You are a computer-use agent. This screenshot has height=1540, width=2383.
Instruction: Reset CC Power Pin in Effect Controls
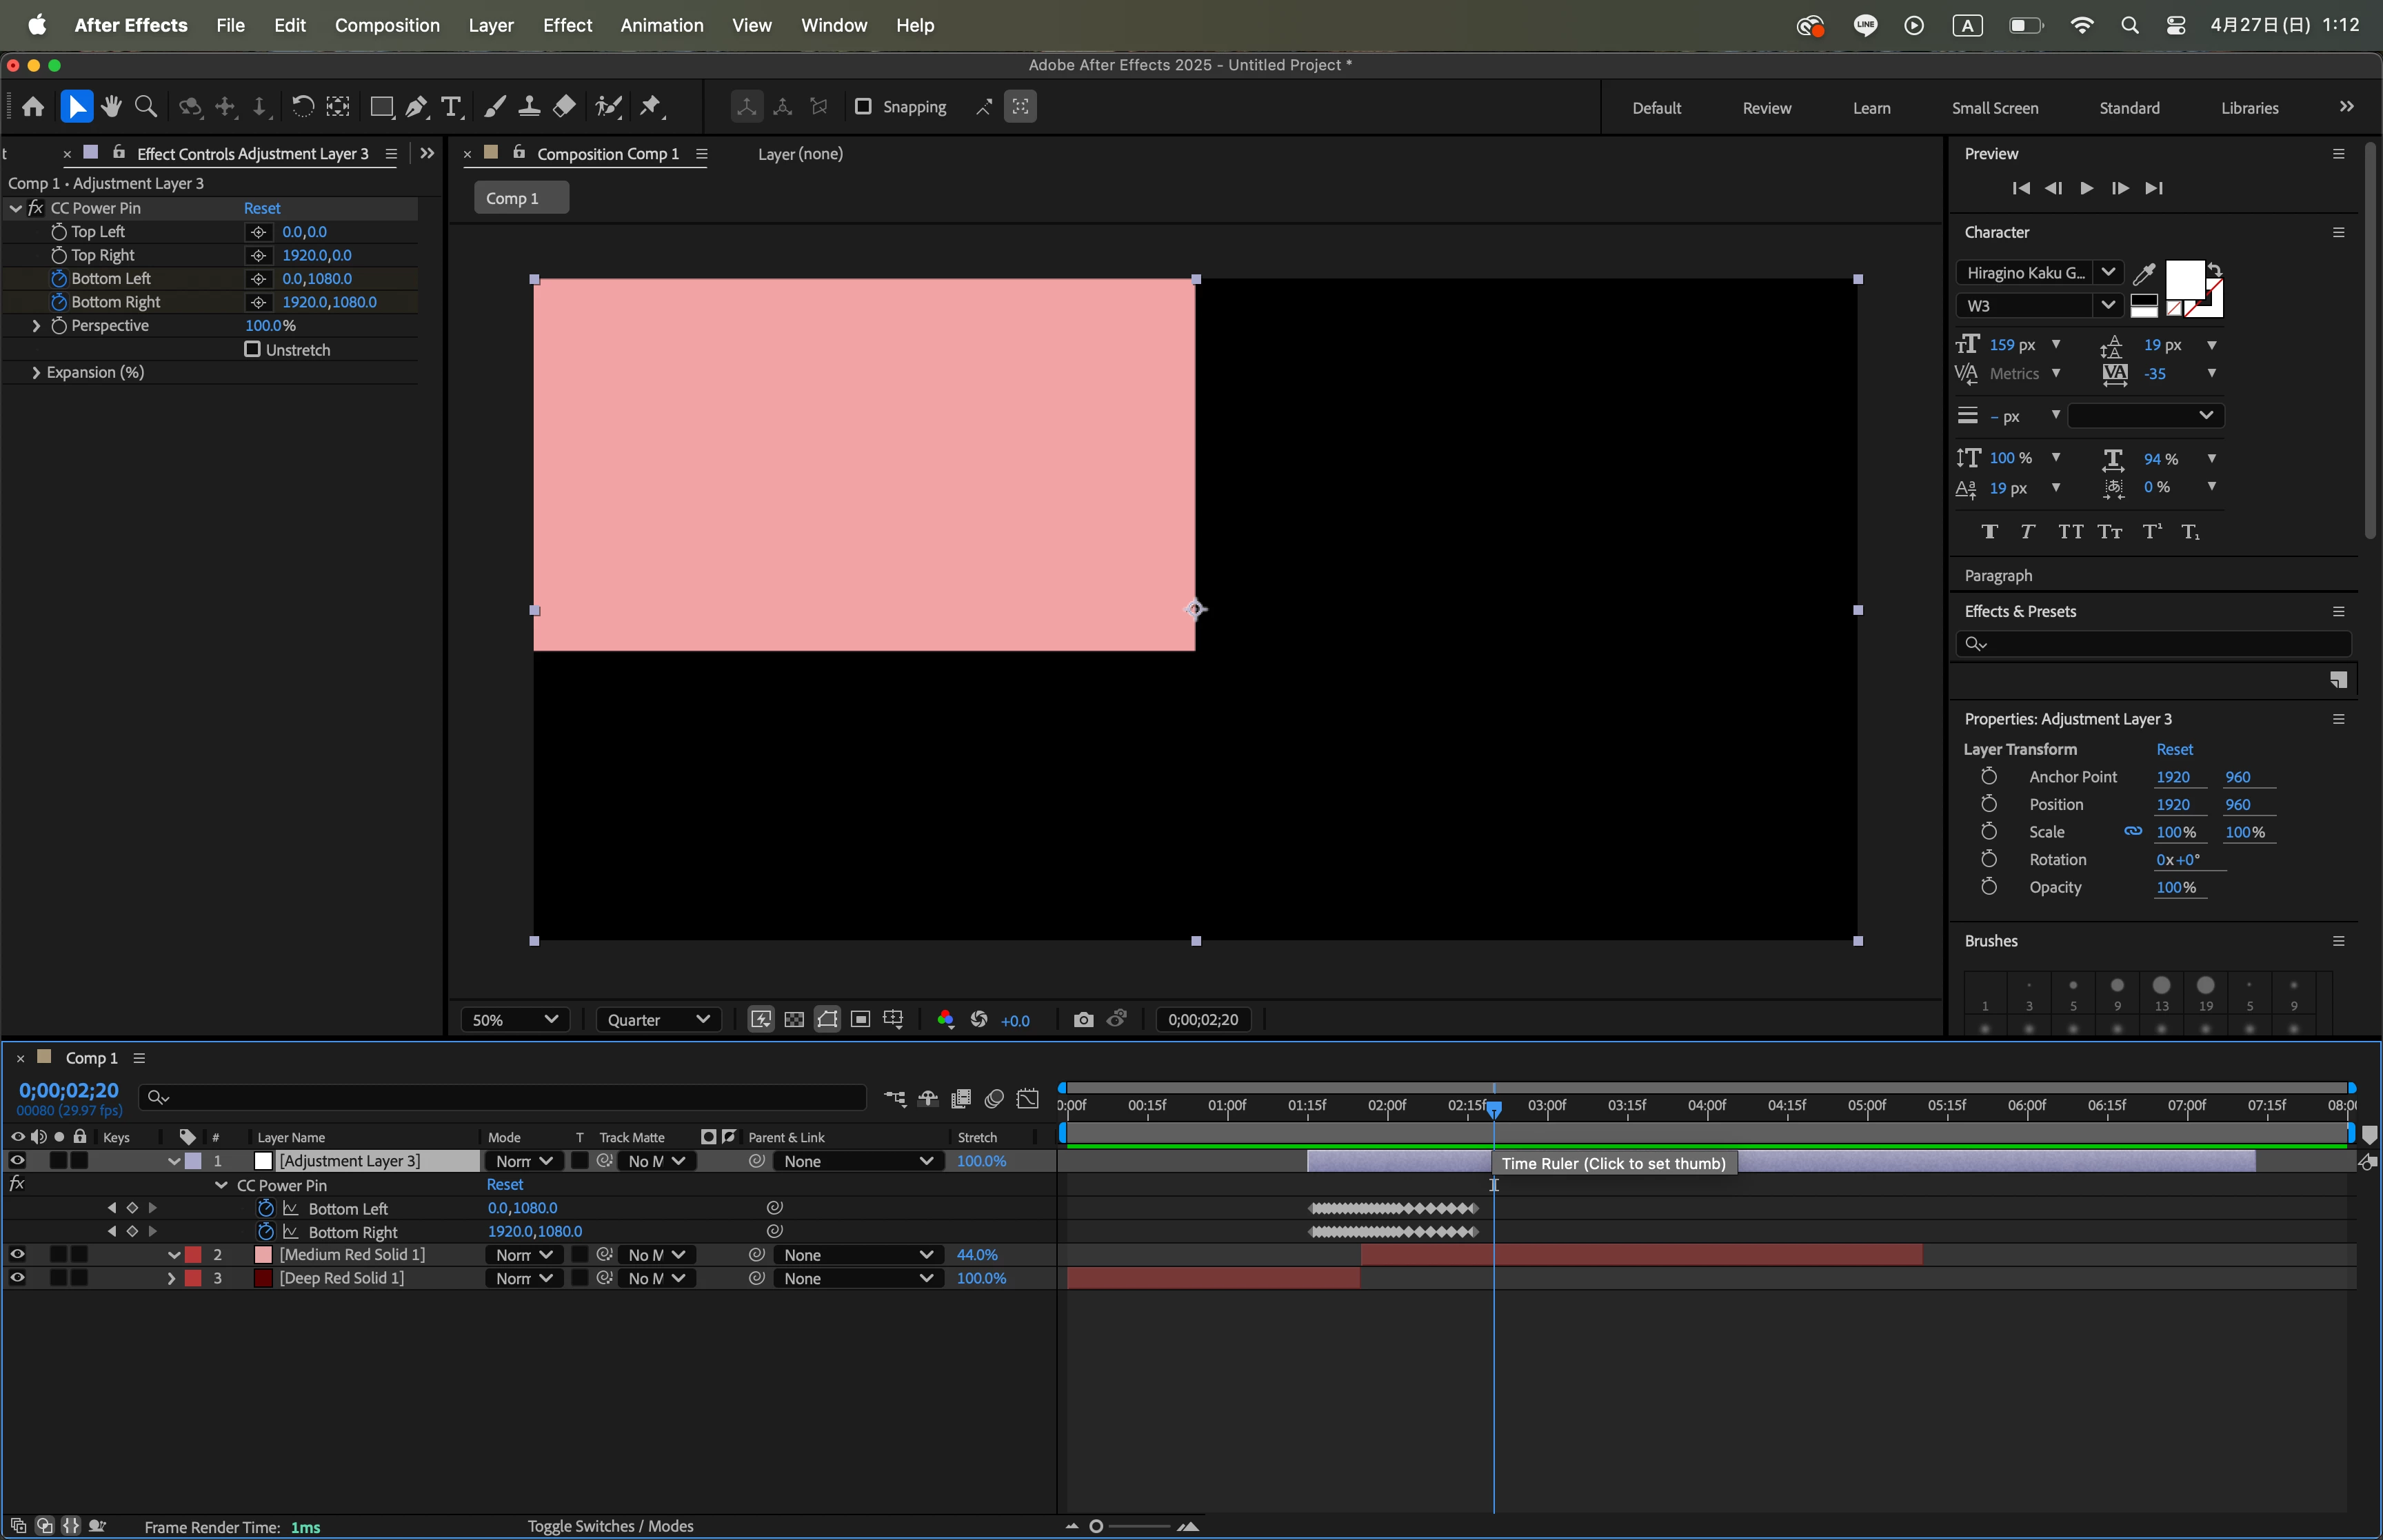tap(262, 208)
